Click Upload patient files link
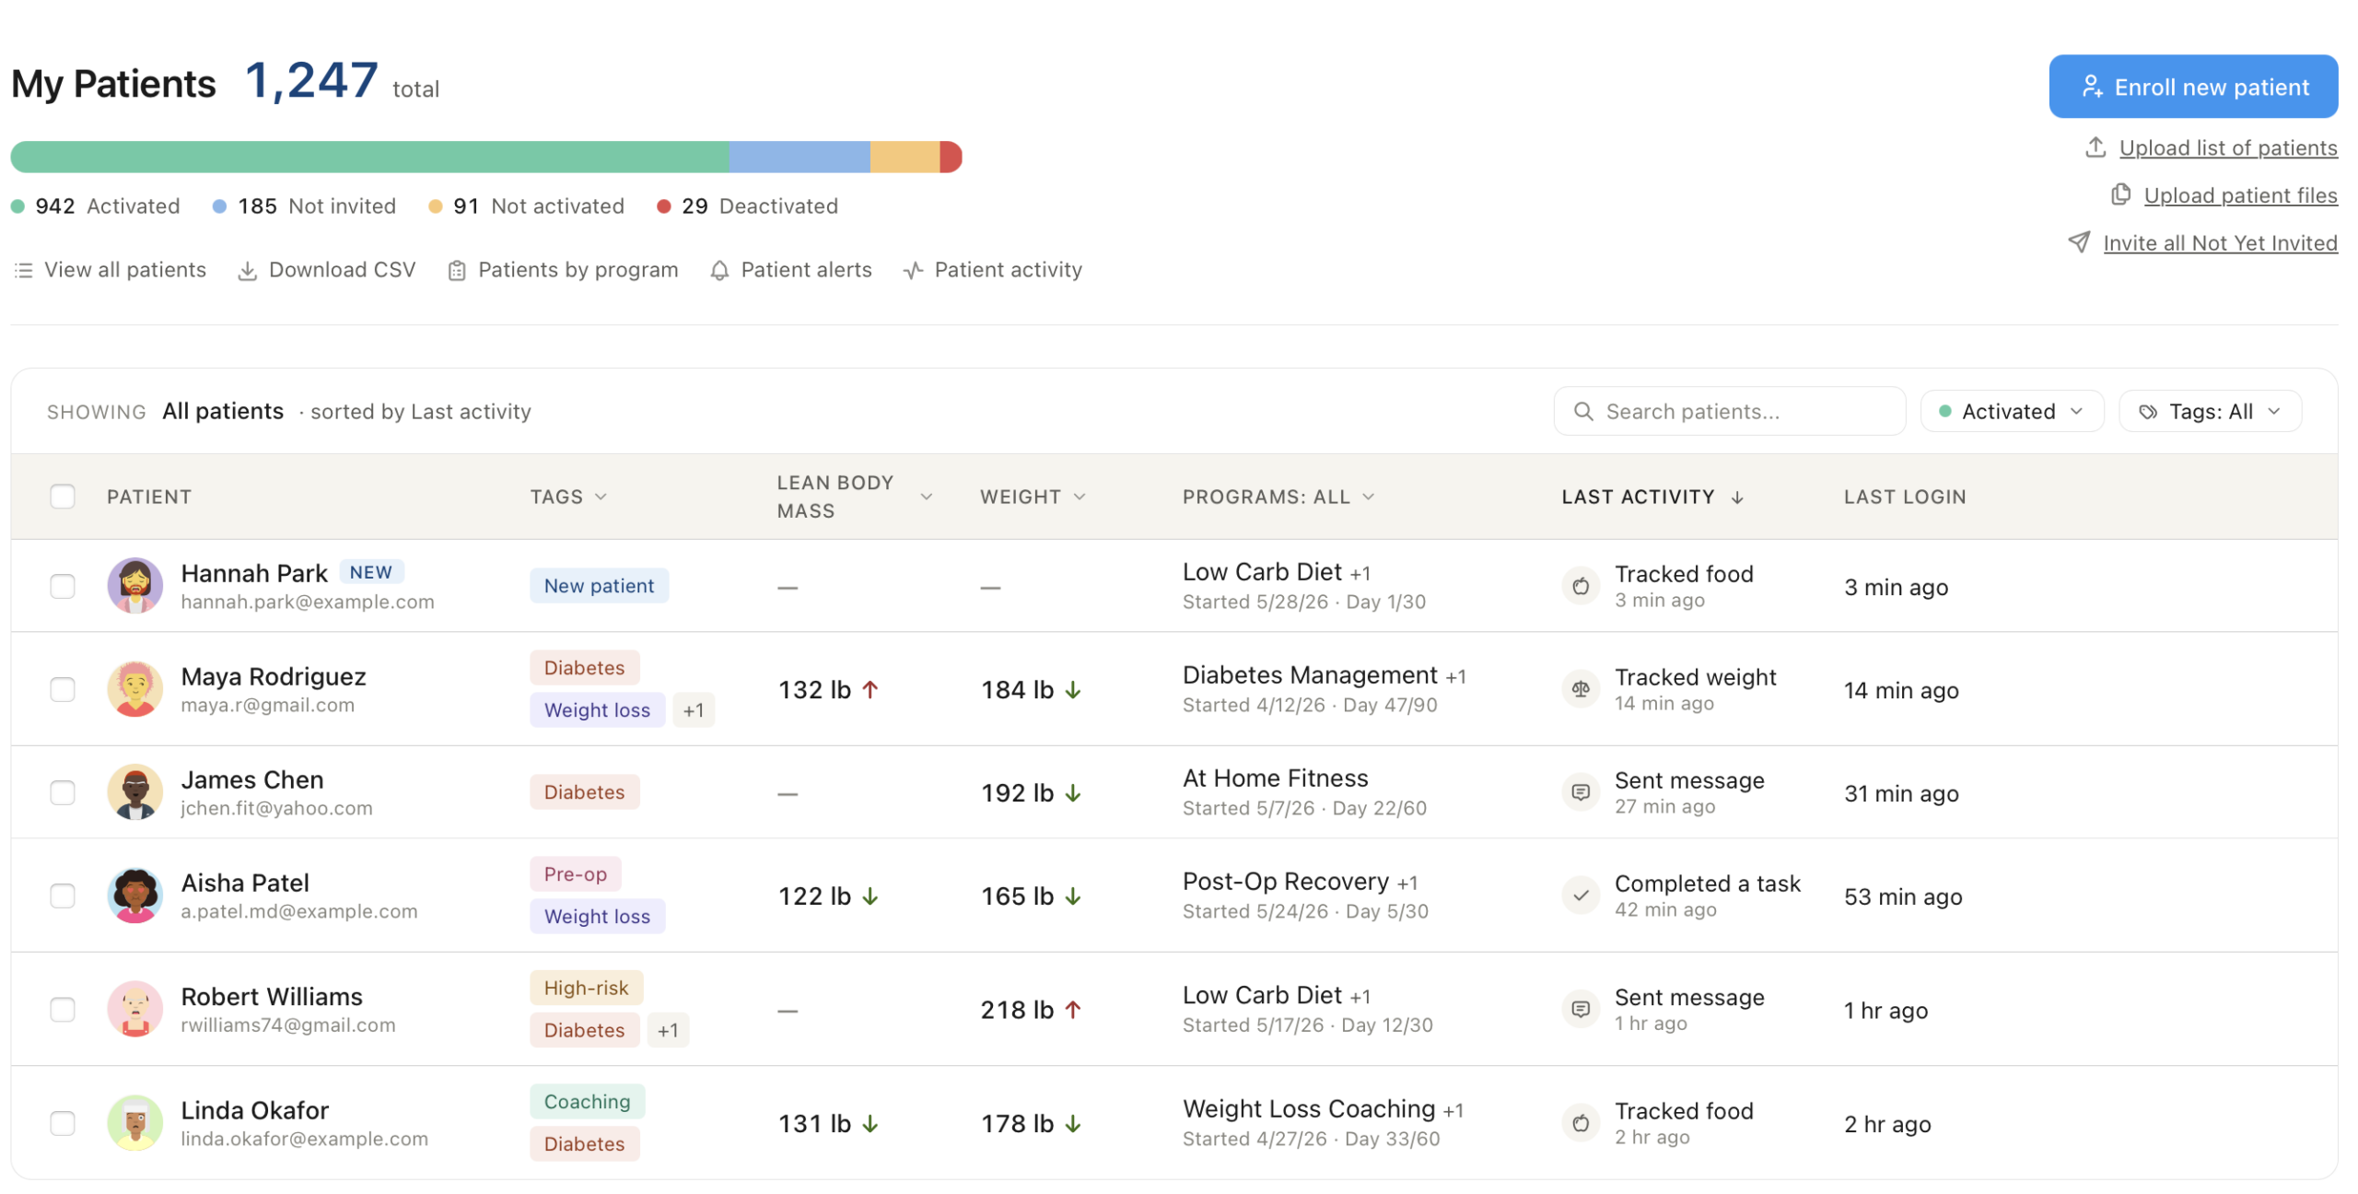This screenshot has height=1194, width=2358. (2240, 195)
